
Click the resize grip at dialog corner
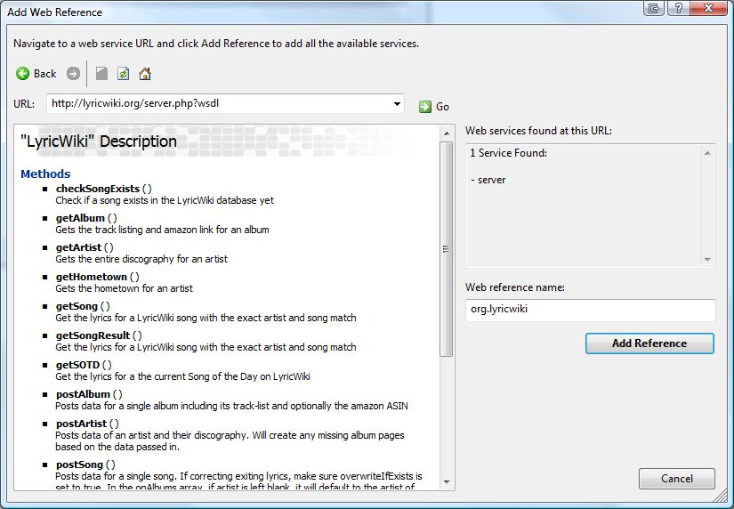(721, 497)
